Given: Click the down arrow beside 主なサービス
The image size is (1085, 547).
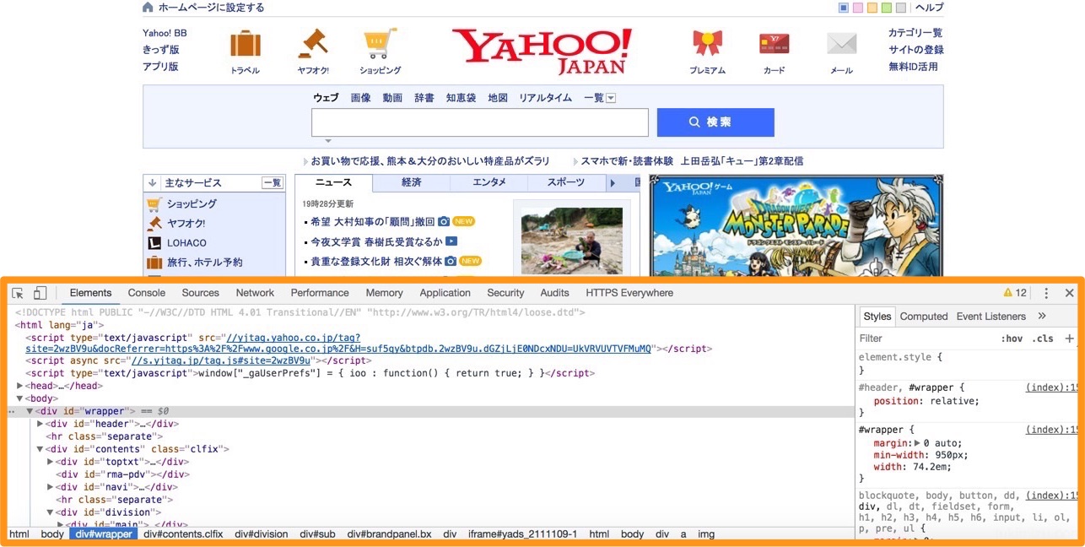Looking at the screenshot, I should [x=153, y=182].
